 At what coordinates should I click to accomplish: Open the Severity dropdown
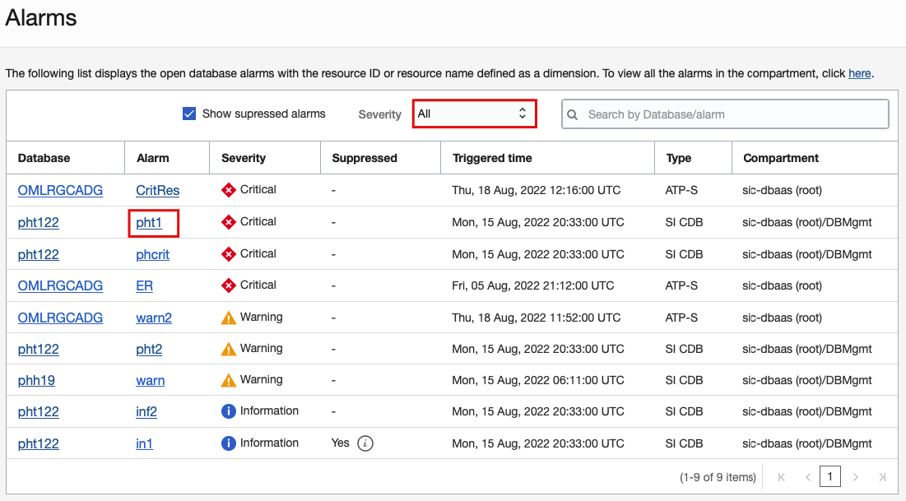click(474, 114)
